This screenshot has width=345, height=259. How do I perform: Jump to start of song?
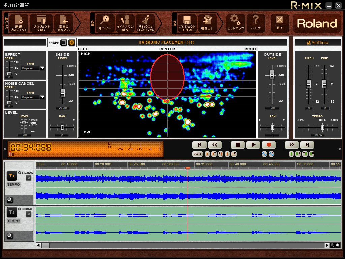tap(199, 145)
